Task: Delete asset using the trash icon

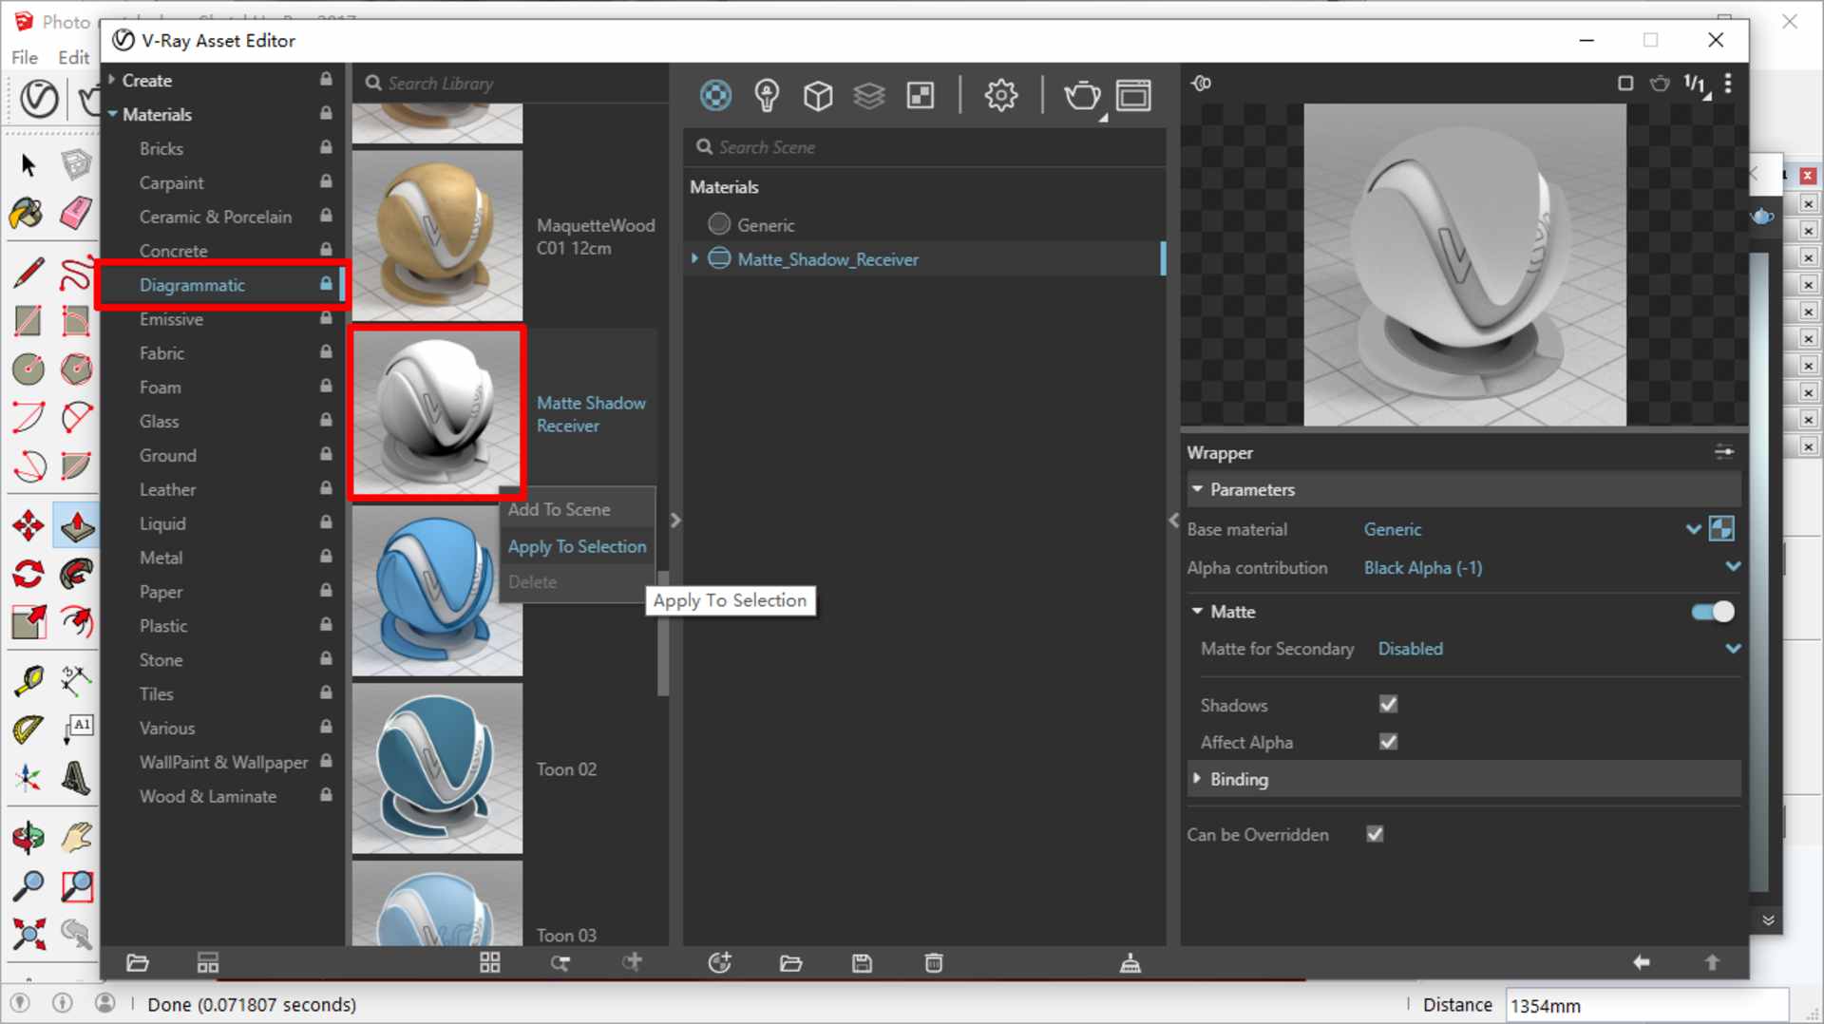Action: pyautogui.click(x=933, y=962)
